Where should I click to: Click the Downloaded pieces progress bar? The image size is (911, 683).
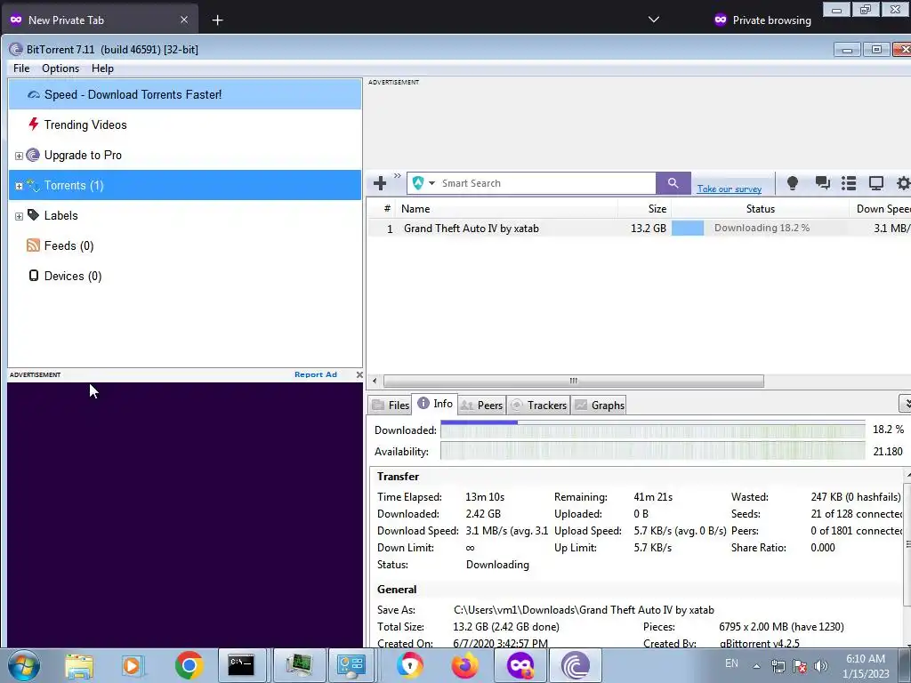(652, 430)
